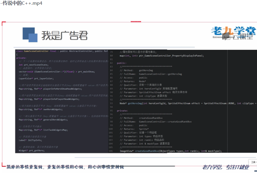Click 'map<int, int> ptr_GameSceneController_PropertyDisplayInPanel' line
The width and height of the screenshot is (257, 175).
click(162, 56)
